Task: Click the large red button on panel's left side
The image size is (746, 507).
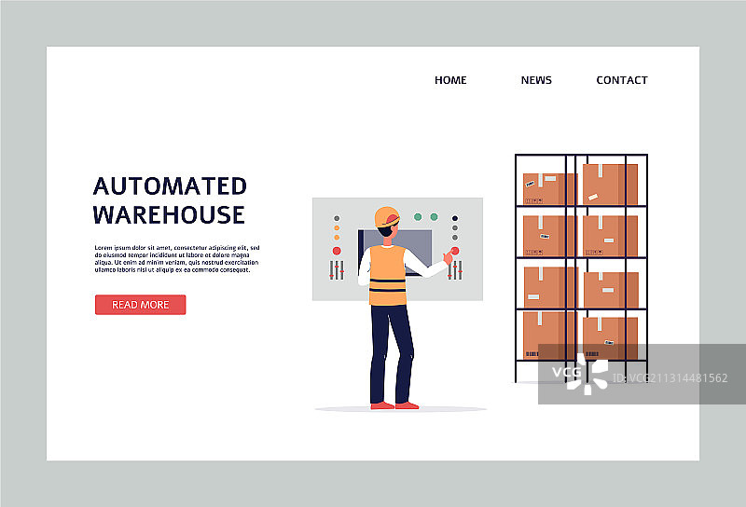Action: pos(336,251)
